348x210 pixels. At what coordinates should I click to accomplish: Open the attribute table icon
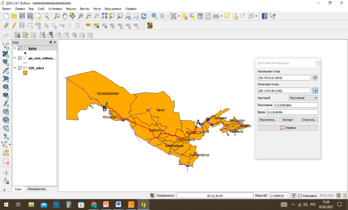point(200,16)
